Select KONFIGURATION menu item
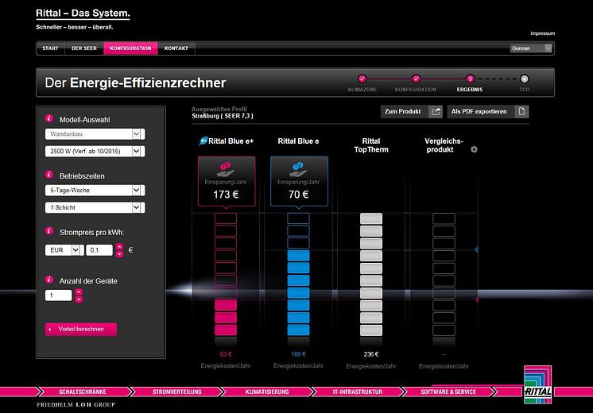 click(130, 48)
